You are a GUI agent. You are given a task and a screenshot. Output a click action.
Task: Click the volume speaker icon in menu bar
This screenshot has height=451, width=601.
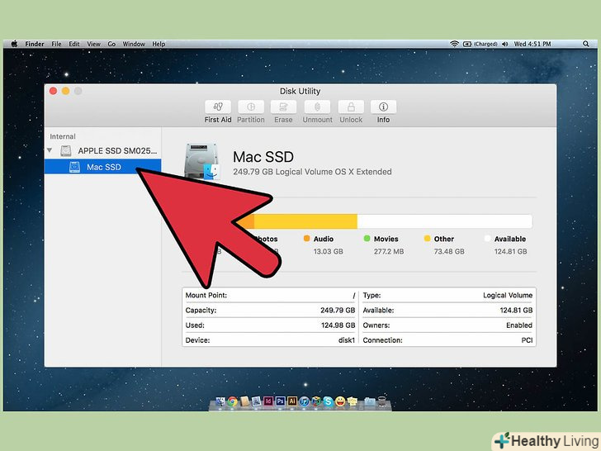tap(504, 44)
